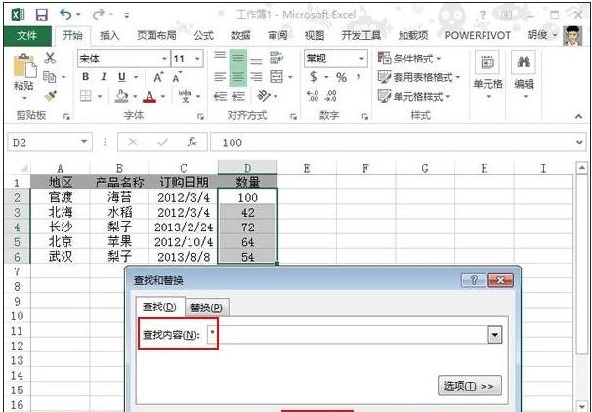Viewport: 592px width, 412px height.
Task: Open the 插入 ribbon tab
Action: [x=109, y=35]
